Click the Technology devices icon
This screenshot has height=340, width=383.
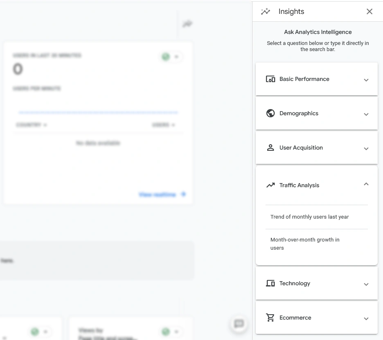pos(270,284)
